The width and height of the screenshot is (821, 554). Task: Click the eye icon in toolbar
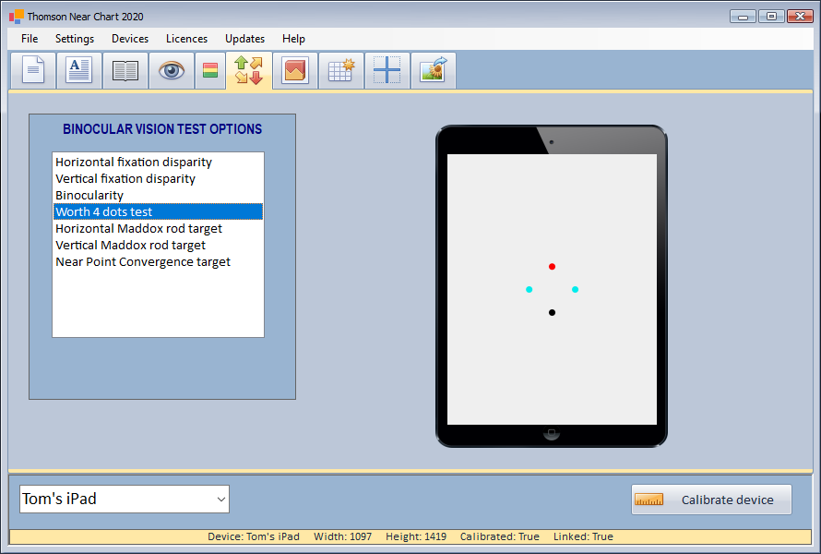(x=172, y=71)
